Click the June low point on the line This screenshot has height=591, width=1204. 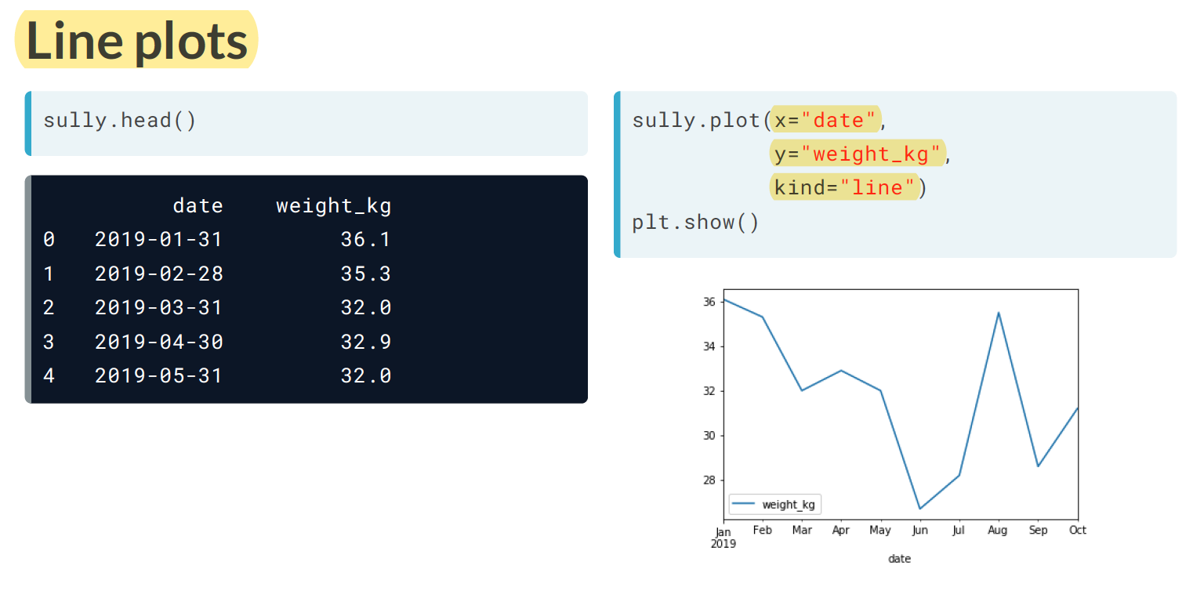pos(920,509)
